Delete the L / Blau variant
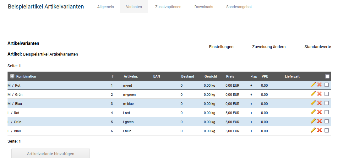 [x=319, y=130]
